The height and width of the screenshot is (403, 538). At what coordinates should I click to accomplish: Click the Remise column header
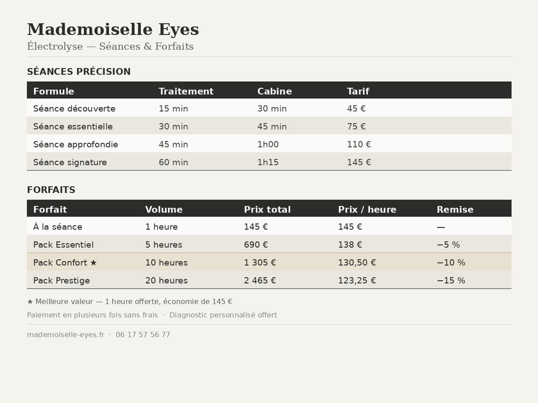click(x=455, y=209)
